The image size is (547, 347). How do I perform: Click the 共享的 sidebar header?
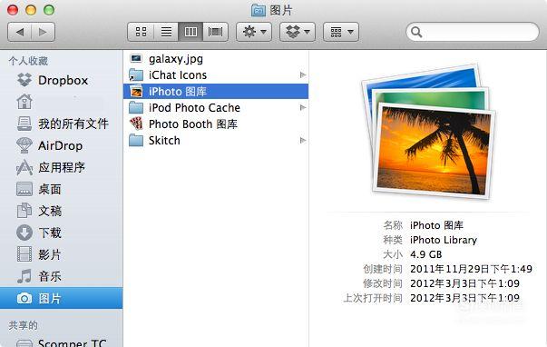coord(23,325)
